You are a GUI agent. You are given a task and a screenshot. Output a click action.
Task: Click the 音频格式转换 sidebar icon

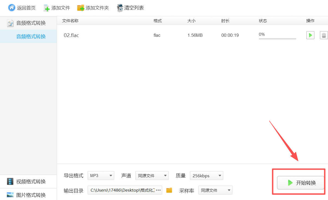10,23
